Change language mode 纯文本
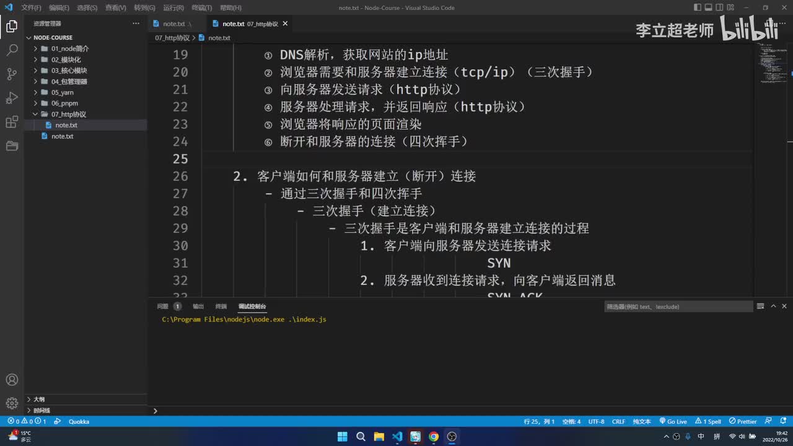 pos(642,421)
